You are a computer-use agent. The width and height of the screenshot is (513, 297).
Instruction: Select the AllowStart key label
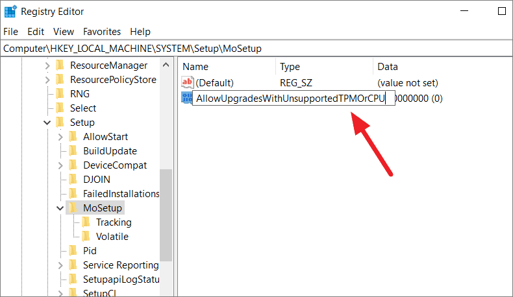tap(105, 137)
